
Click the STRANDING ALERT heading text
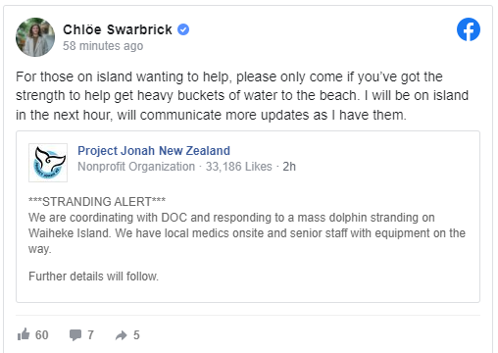(x=97, y=201)
